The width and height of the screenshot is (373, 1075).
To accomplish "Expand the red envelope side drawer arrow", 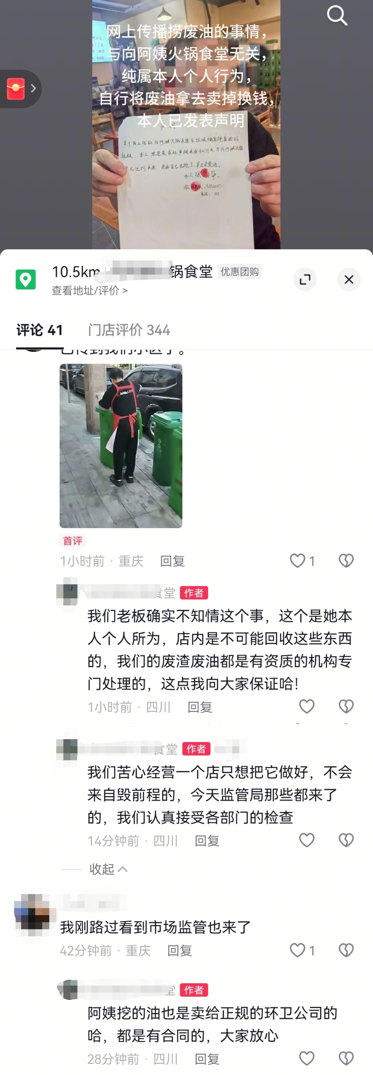I will pos(33,89).
